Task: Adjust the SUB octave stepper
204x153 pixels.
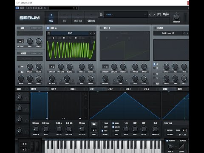Action: [21, 42]
